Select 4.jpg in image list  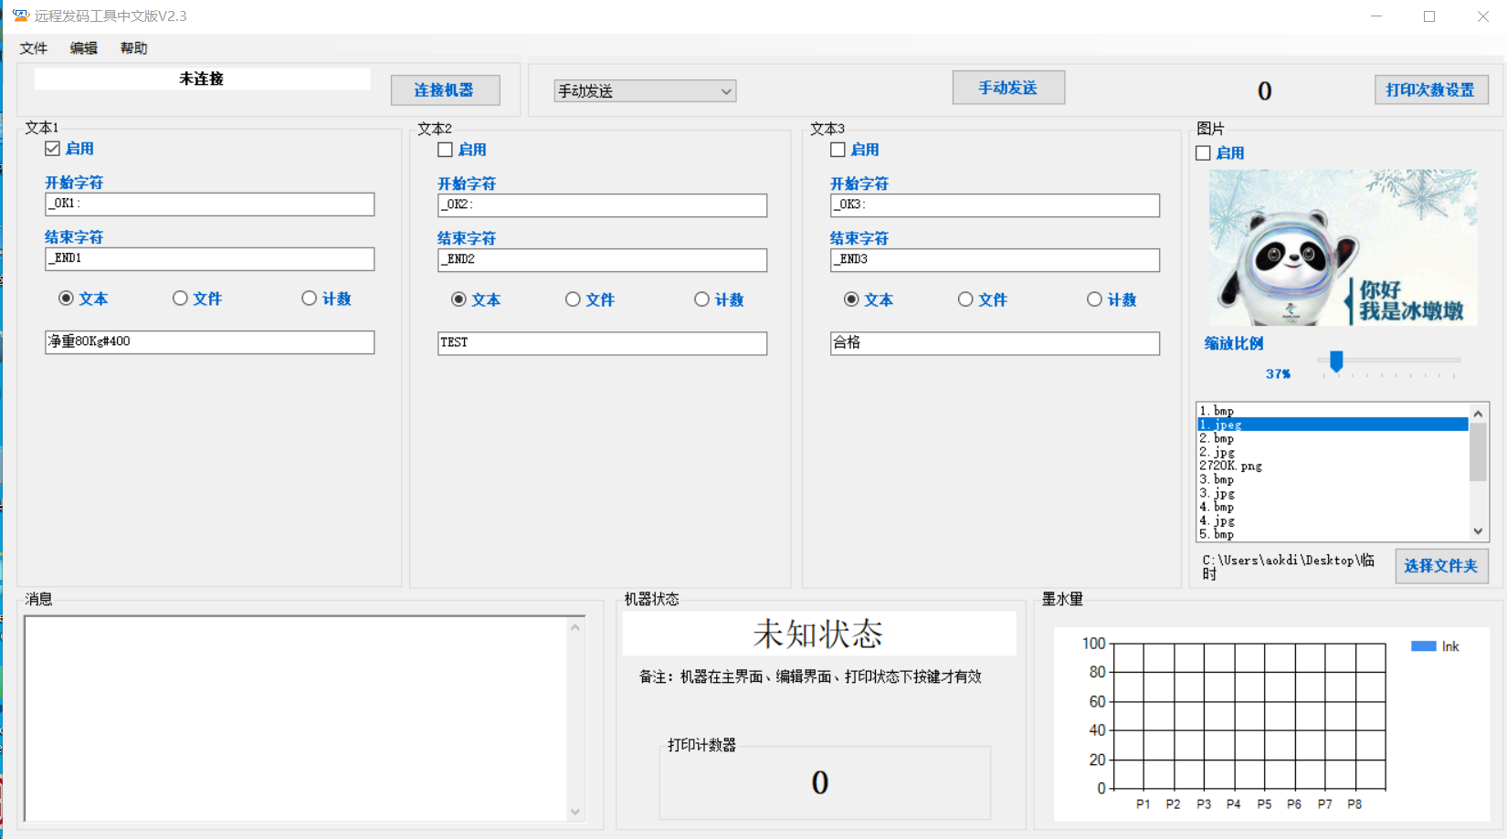tap(1333, 520)
